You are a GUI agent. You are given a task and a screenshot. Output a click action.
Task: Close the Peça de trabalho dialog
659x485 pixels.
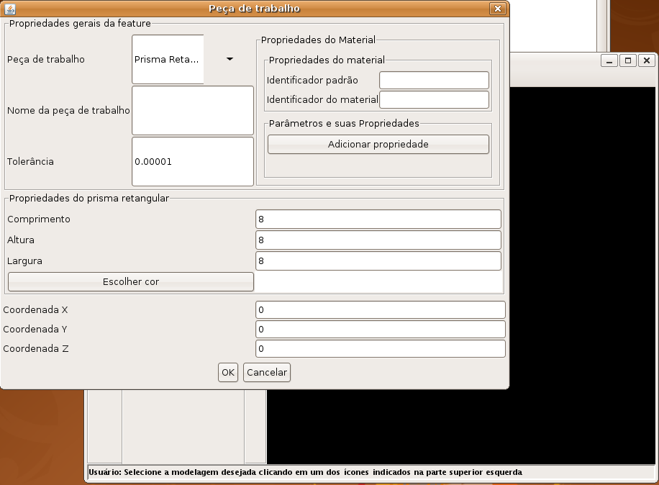(497, 9)
